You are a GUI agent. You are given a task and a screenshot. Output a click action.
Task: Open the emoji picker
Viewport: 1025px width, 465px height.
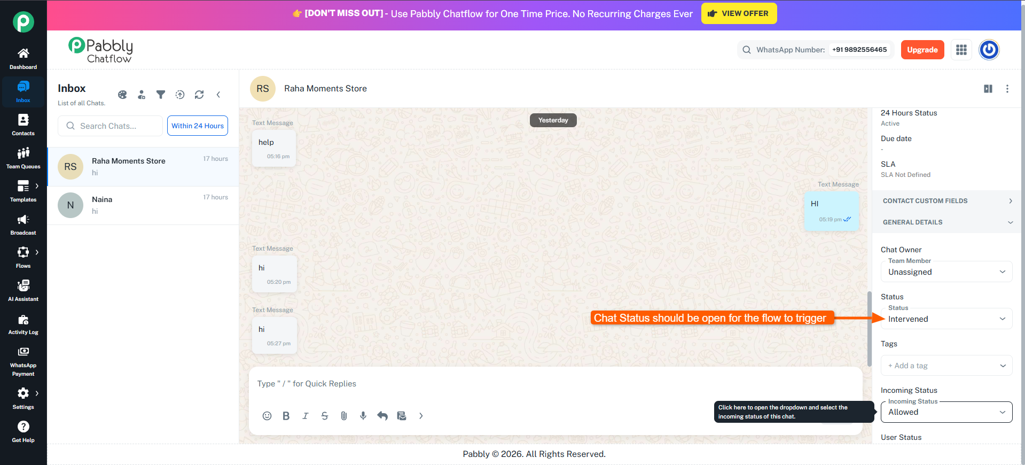tap(267, 416)
